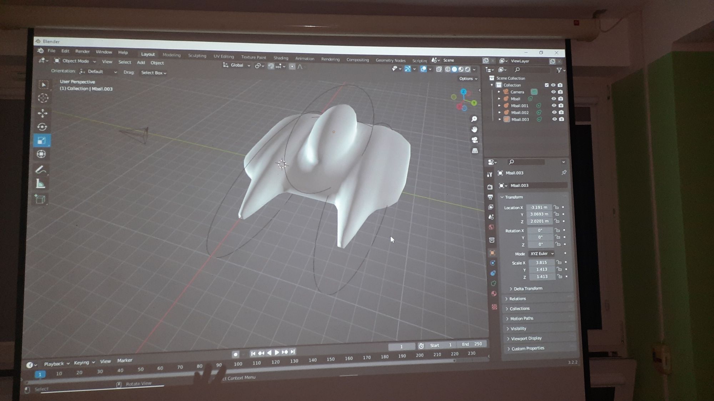Disable Mball.003 in renders
The width and height of the screenshot is (714, 401).
click(x=562, y=119)
